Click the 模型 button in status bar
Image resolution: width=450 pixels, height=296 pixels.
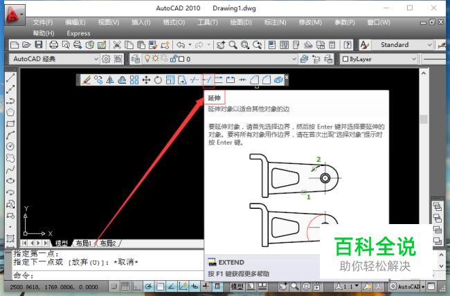click(x=237, y=286)
